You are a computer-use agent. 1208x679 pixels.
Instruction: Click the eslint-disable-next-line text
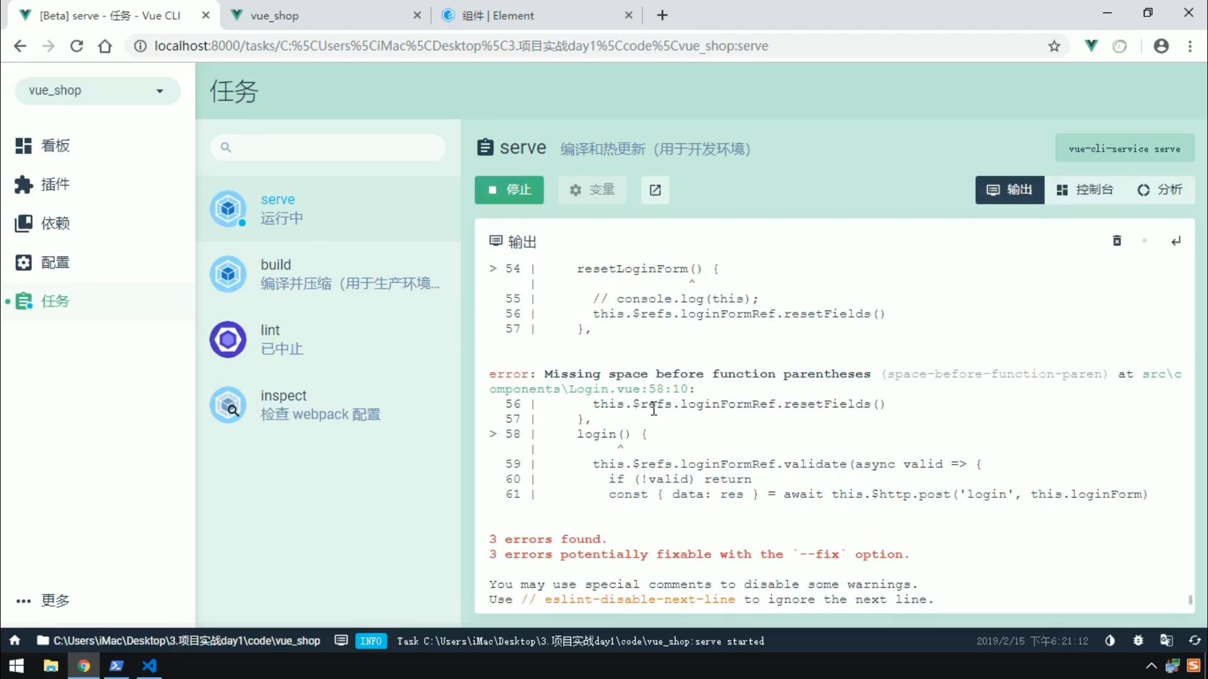[640, 600]
